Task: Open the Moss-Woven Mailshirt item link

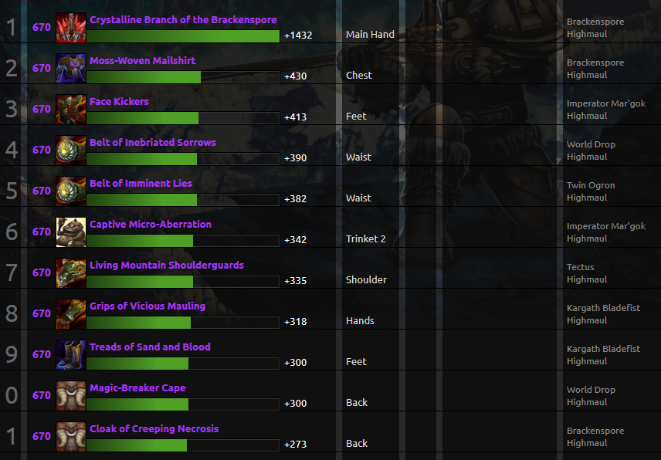Action: (x=143, y=61)
